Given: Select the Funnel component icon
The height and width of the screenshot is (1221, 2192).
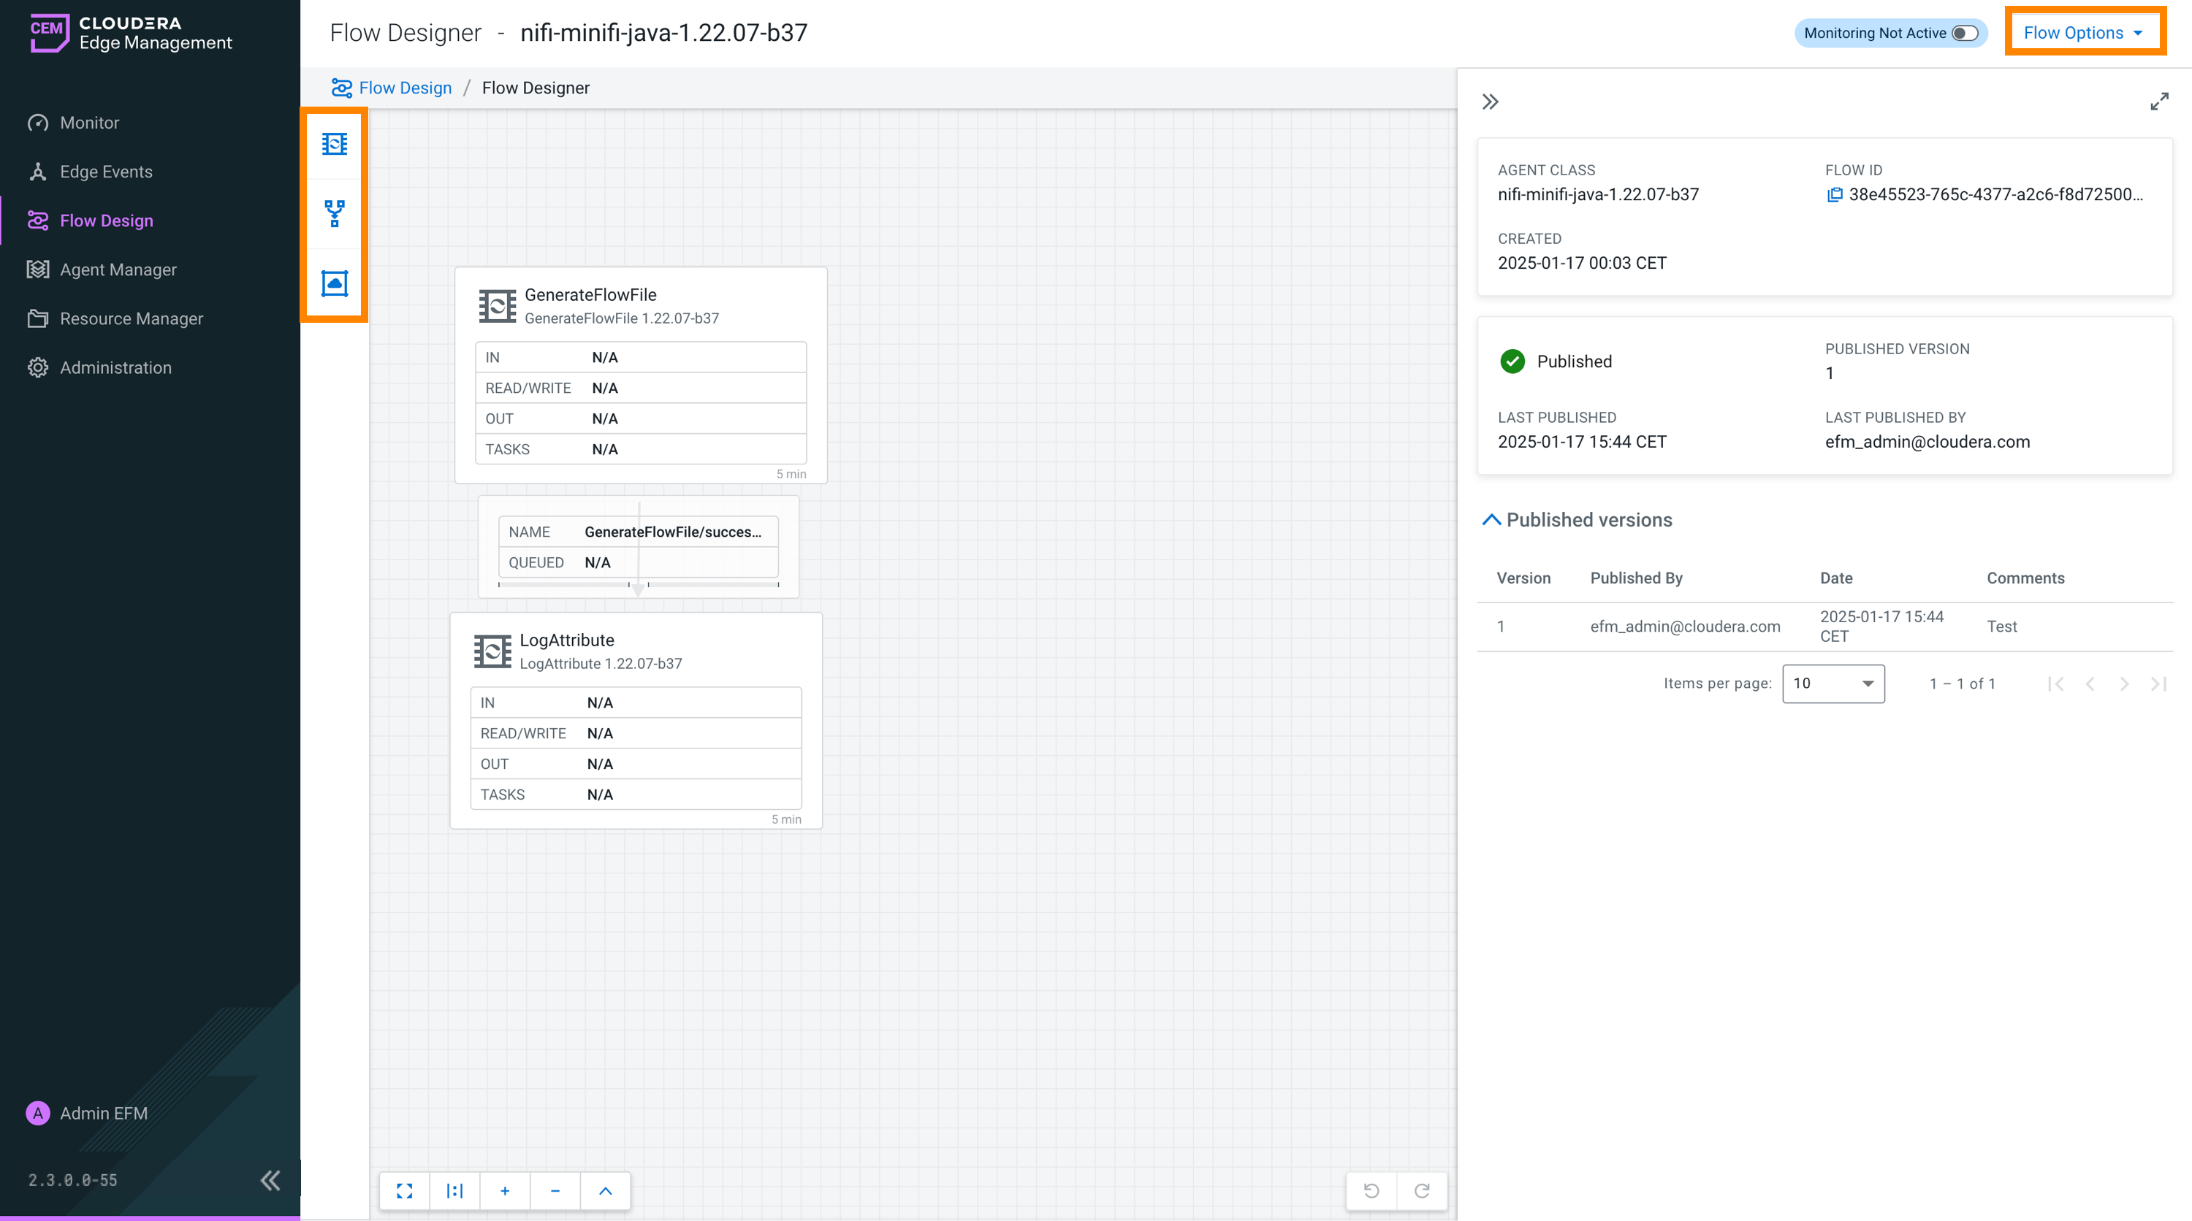Looking at the screenshot, I should 335,213.
